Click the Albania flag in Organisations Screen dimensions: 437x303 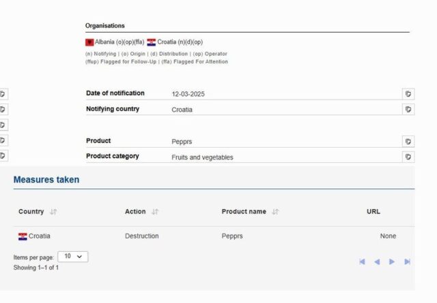coord(89,42)
